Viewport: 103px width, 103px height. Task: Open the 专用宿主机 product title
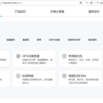coord(75,56)
